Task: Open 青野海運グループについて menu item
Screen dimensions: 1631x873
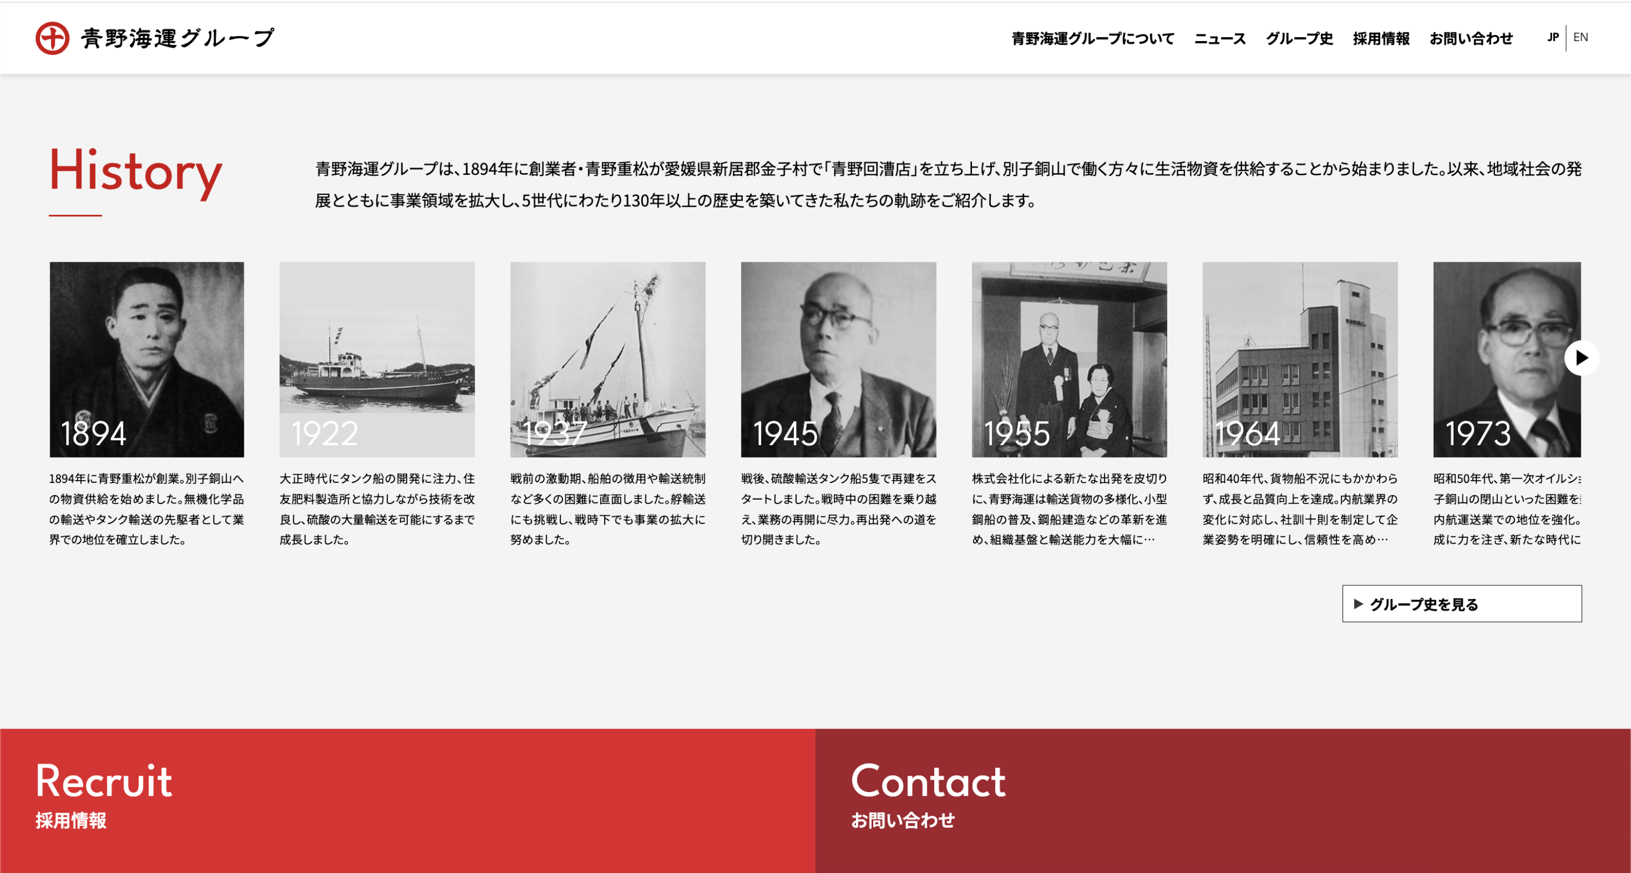Action: pyautogui.click(x=1092, y=39)
